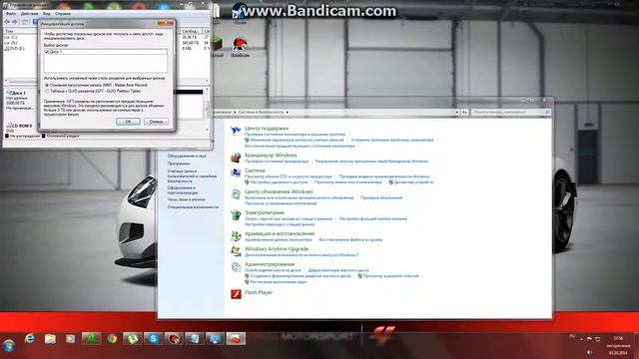Click the horizontal scrollbar in volume list
Image resolution: width=639 pixels, height=359 pixels.
pos(106,81)
